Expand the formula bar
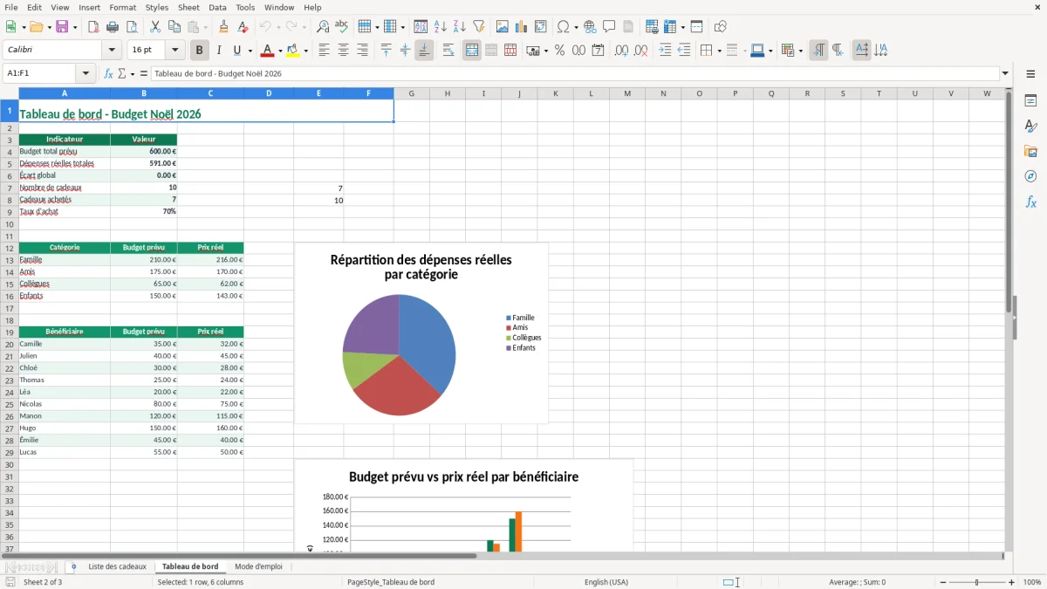The width and height of the screenshot is (1047, 589). [x=1005, y=73]
